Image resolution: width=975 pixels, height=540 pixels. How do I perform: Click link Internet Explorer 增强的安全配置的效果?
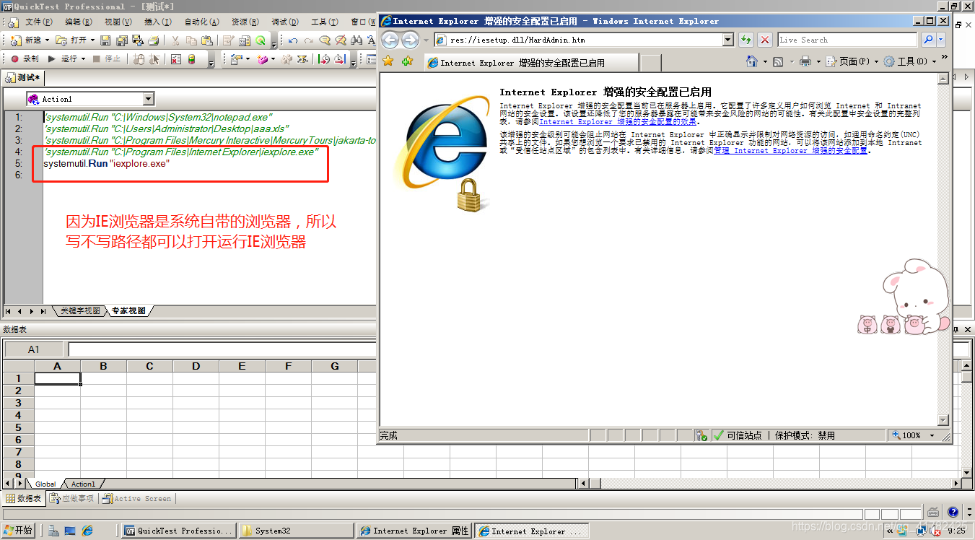tap(618, 122)
